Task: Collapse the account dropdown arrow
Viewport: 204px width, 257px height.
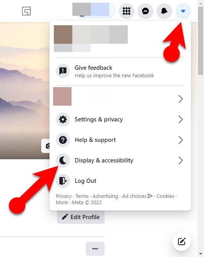Action: pos(183,11)
